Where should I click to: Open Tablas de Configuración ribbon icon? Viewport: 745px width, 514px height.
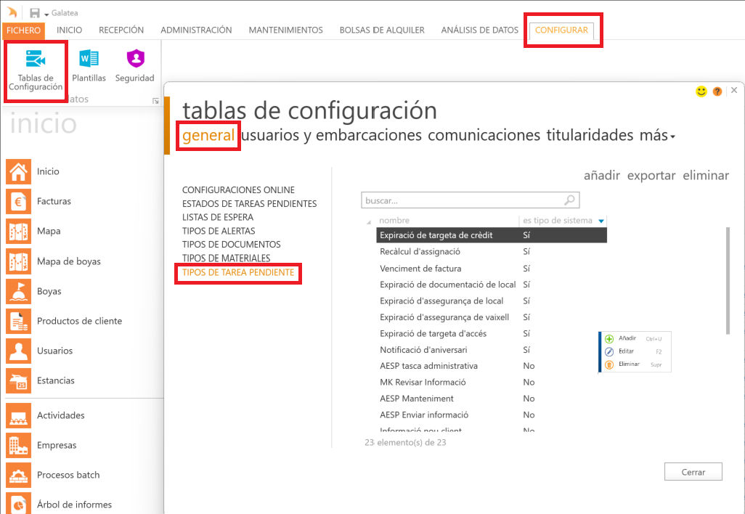coord(36,70)
